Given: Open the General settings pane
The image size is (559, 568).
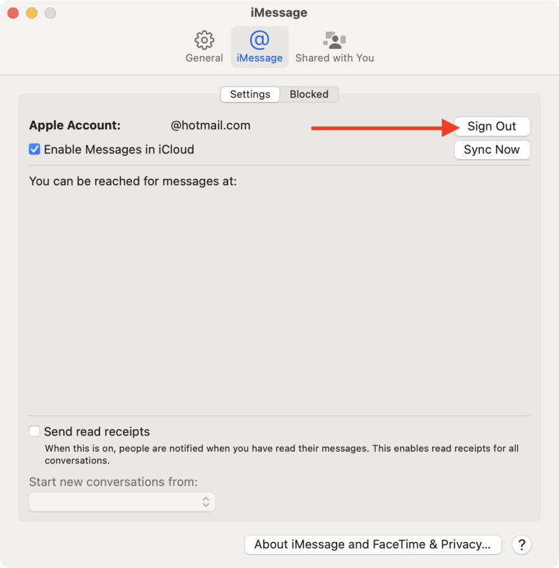Looking at the screenshot, I should coord(204,46).
